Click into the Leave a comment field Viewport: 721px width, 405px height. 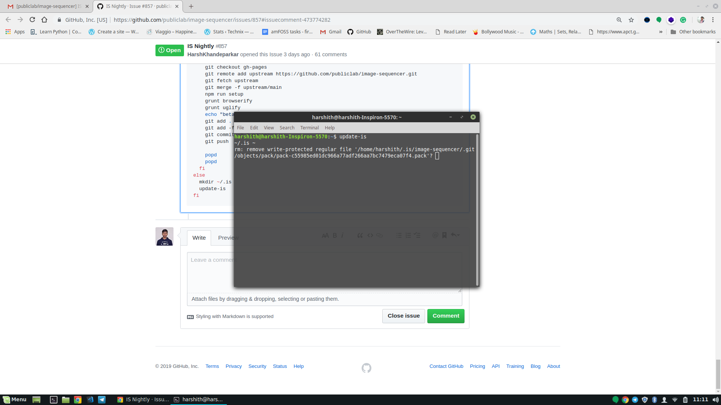[x=324, y=272]
